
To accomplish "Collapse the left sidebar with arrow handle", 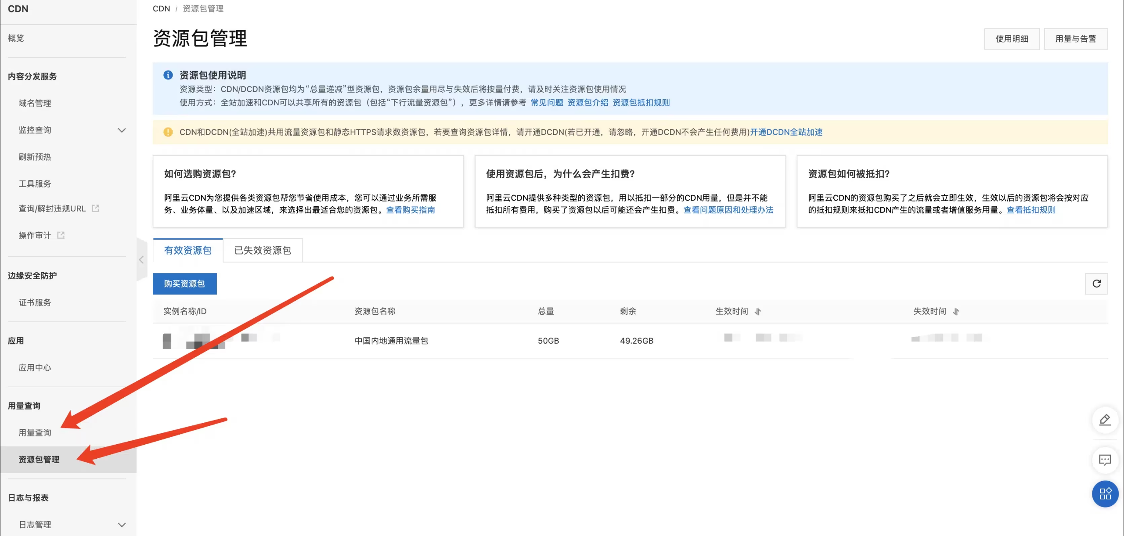I will point(141,260).
